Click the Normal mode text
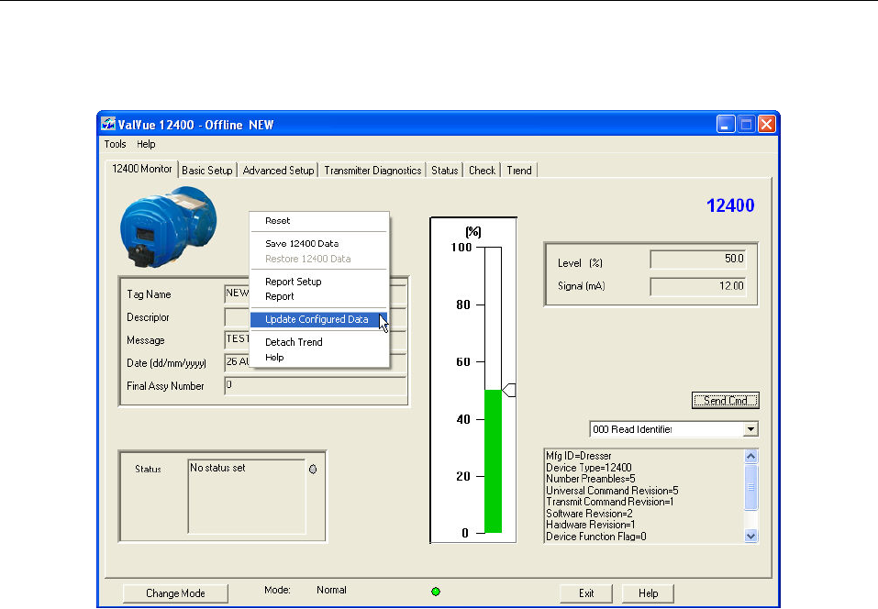 point(331,590)
